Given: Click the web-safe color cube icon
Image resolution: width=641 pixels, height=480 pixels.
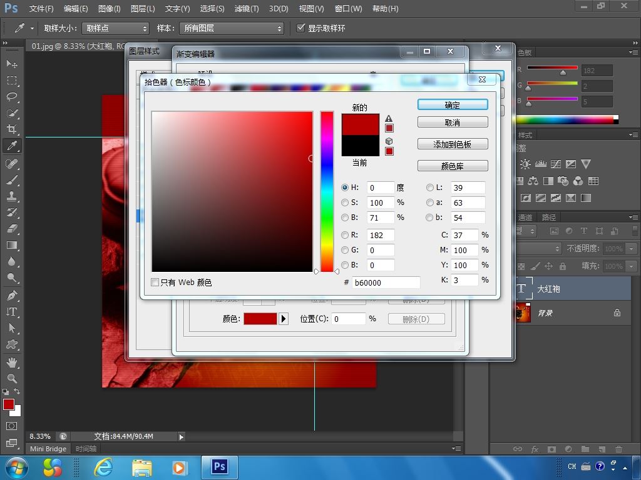Looking at the screenshot, I should pyautogui.click(x=389, y=141).
